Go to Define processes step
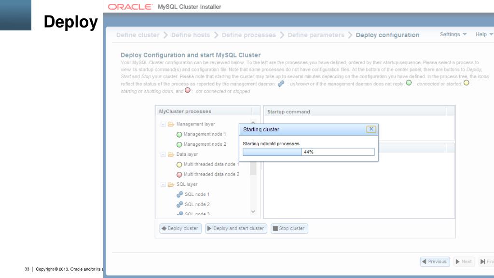Viewport: 494px width, 278px height. coord(249,35)
